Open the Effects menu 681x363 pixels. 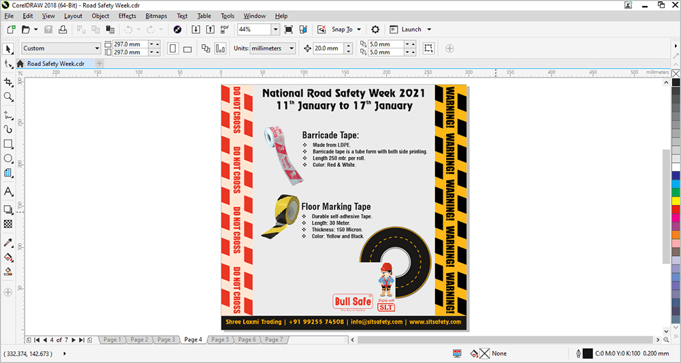point(127,16)
